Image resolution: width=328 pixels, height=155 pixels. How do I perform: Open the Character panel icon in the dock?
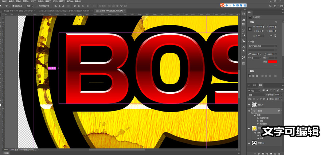[x=243, y=47]
